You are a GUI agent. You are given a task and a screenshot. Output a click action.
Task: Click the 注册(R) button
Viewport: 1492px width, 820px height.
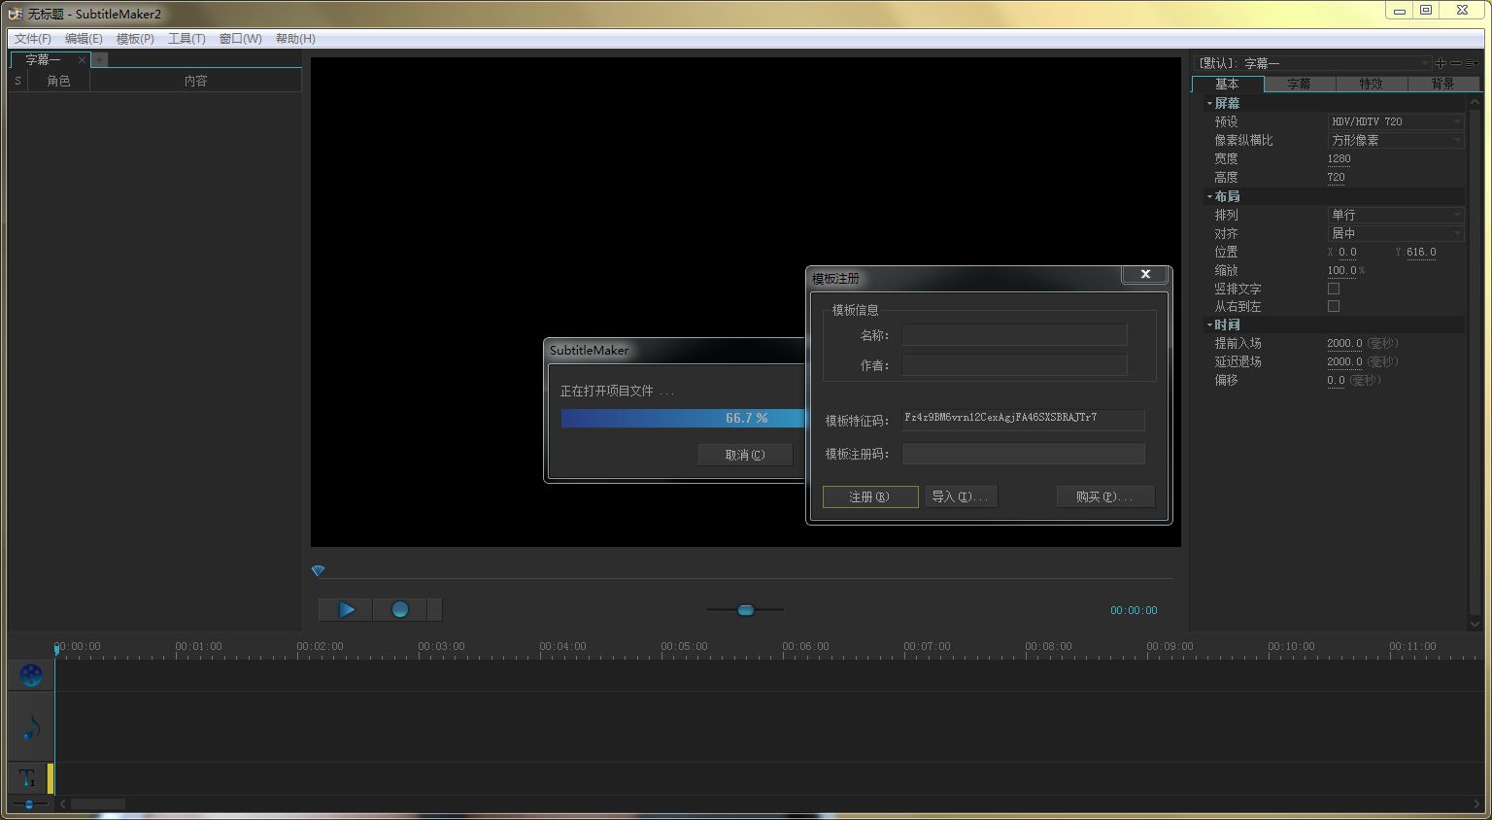coord(869,496)
